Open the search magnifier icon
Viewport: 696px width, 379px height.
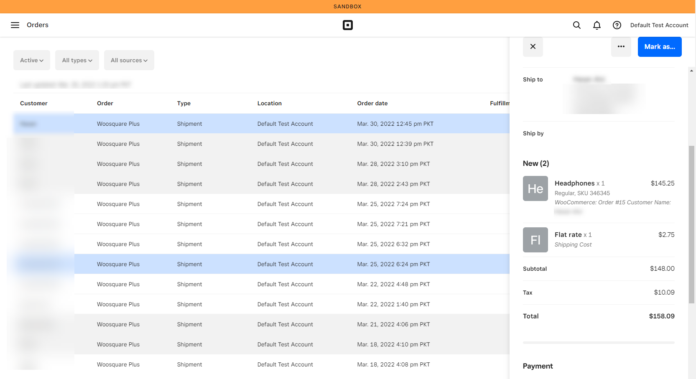[577, 25]
